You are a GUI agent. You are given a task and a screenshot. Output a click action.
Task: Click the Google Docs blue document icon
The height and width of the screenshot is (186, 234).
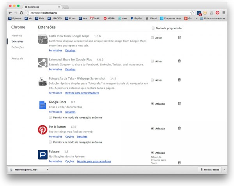(43, 105)
